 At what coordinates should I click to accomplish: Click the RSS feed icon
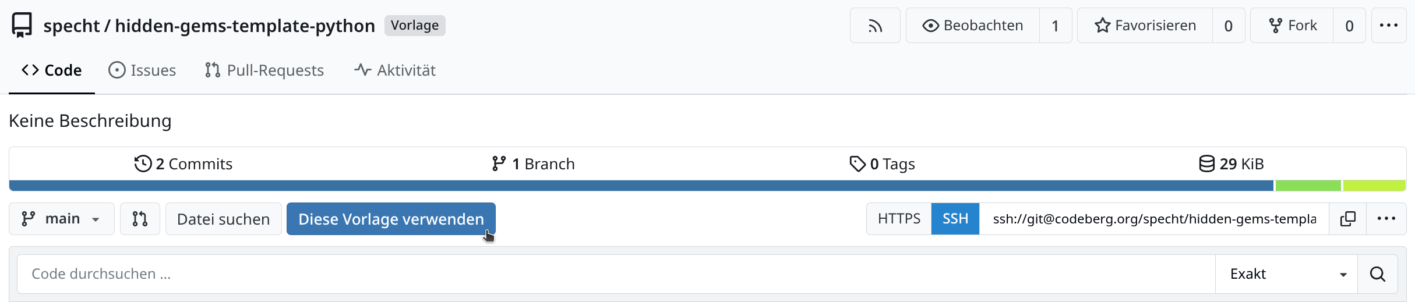875,26
